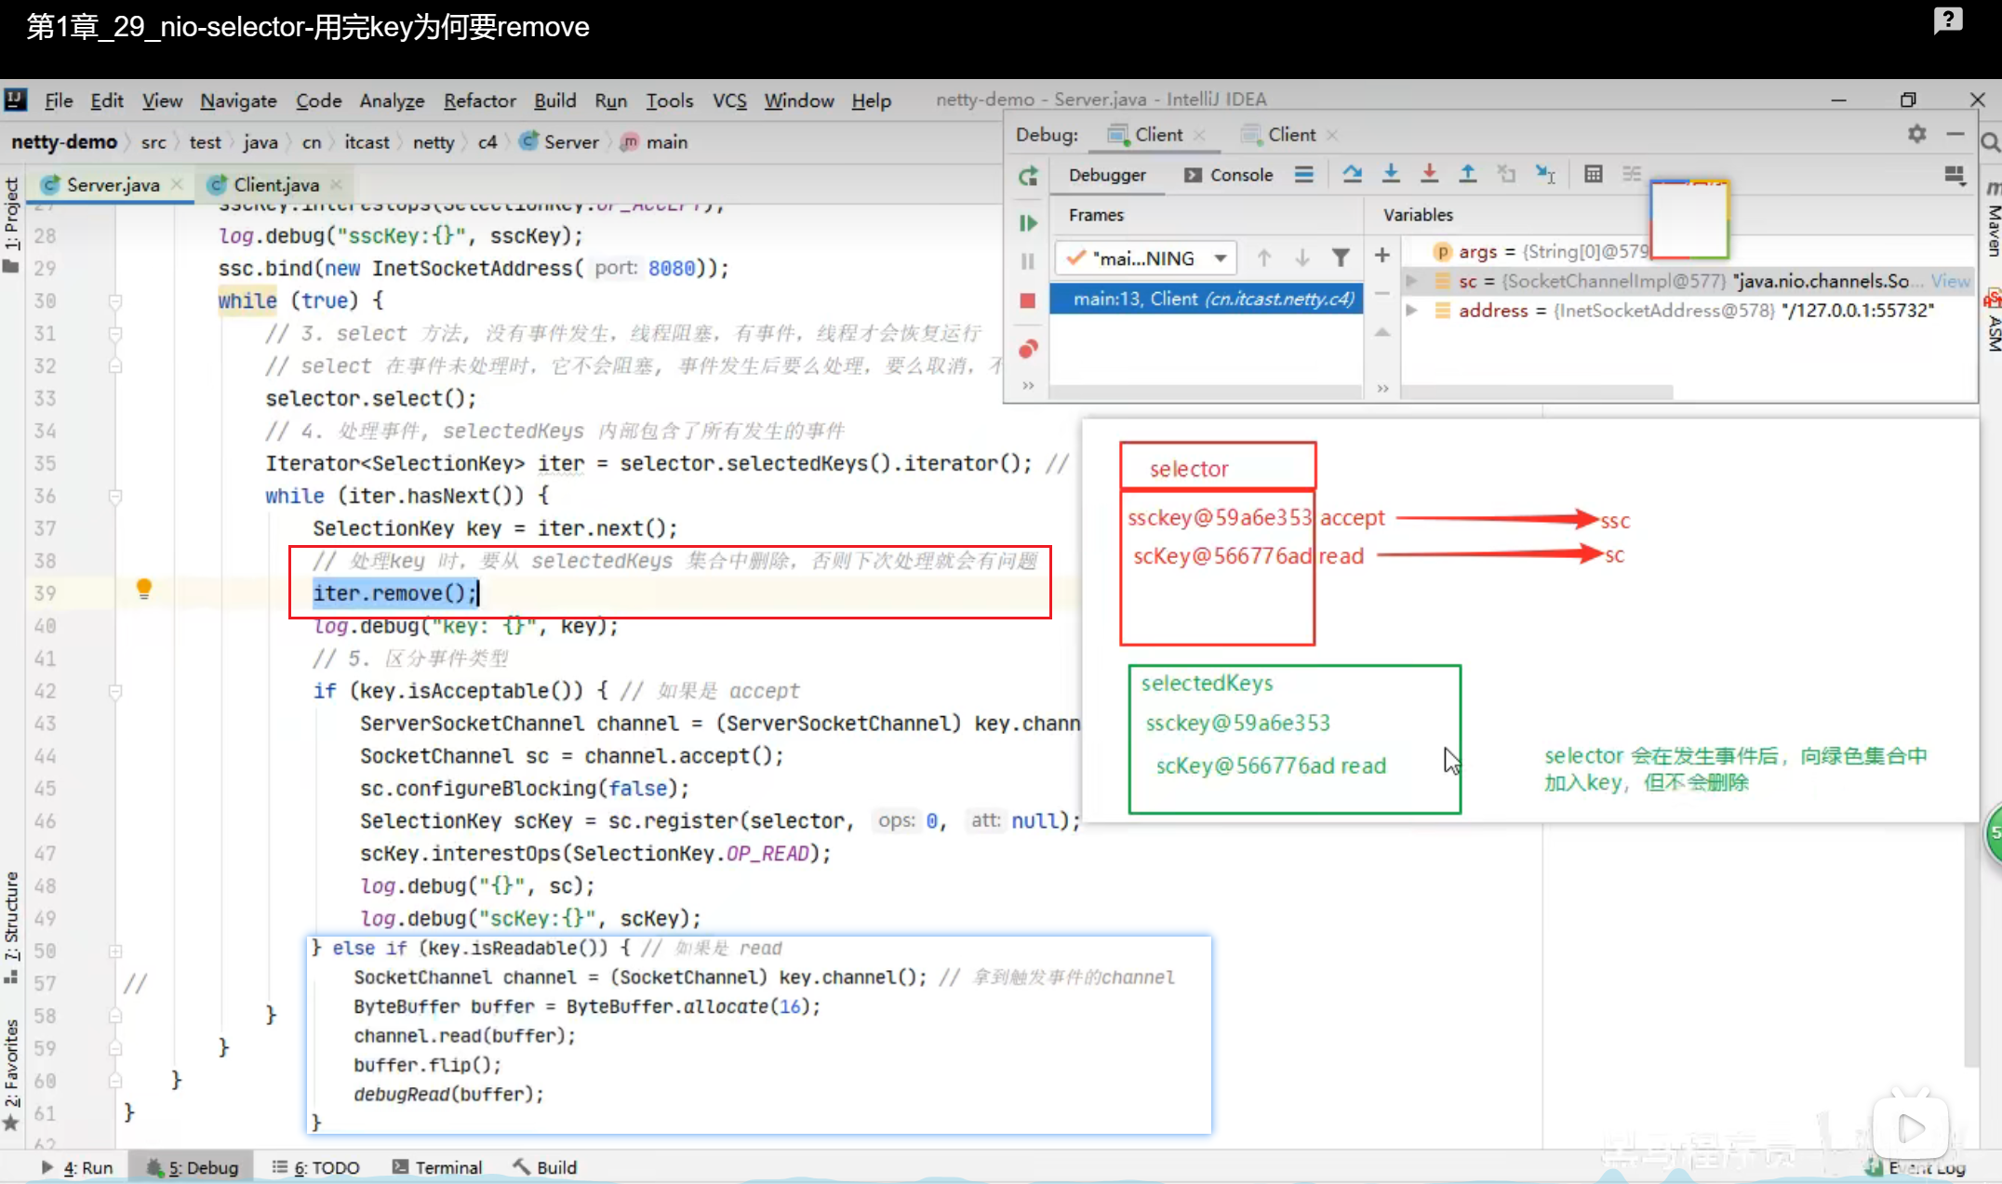Open the video help question icon
2002x1184 pixels.
click(1948, 20)
